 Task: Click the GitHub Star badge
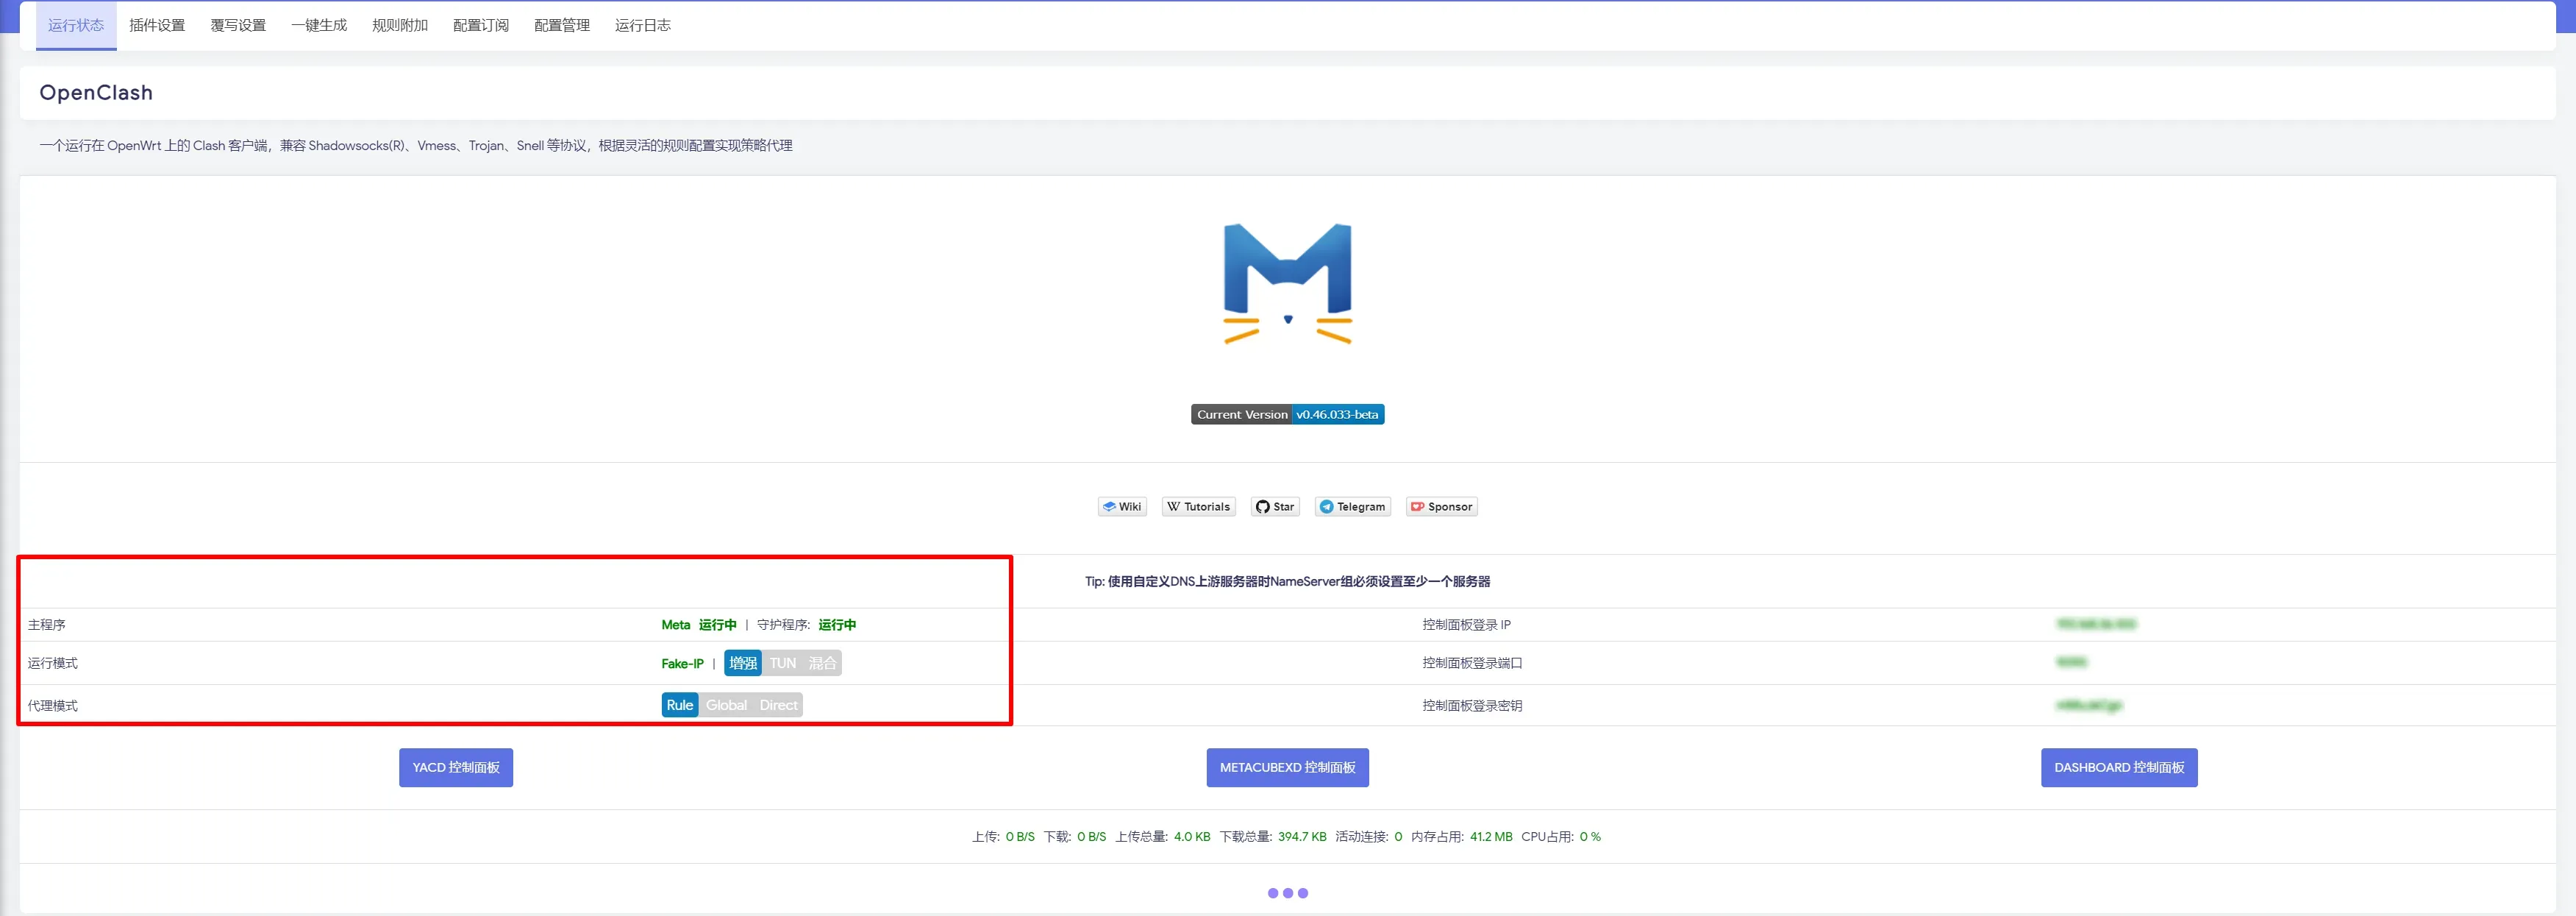(1275, 507)
